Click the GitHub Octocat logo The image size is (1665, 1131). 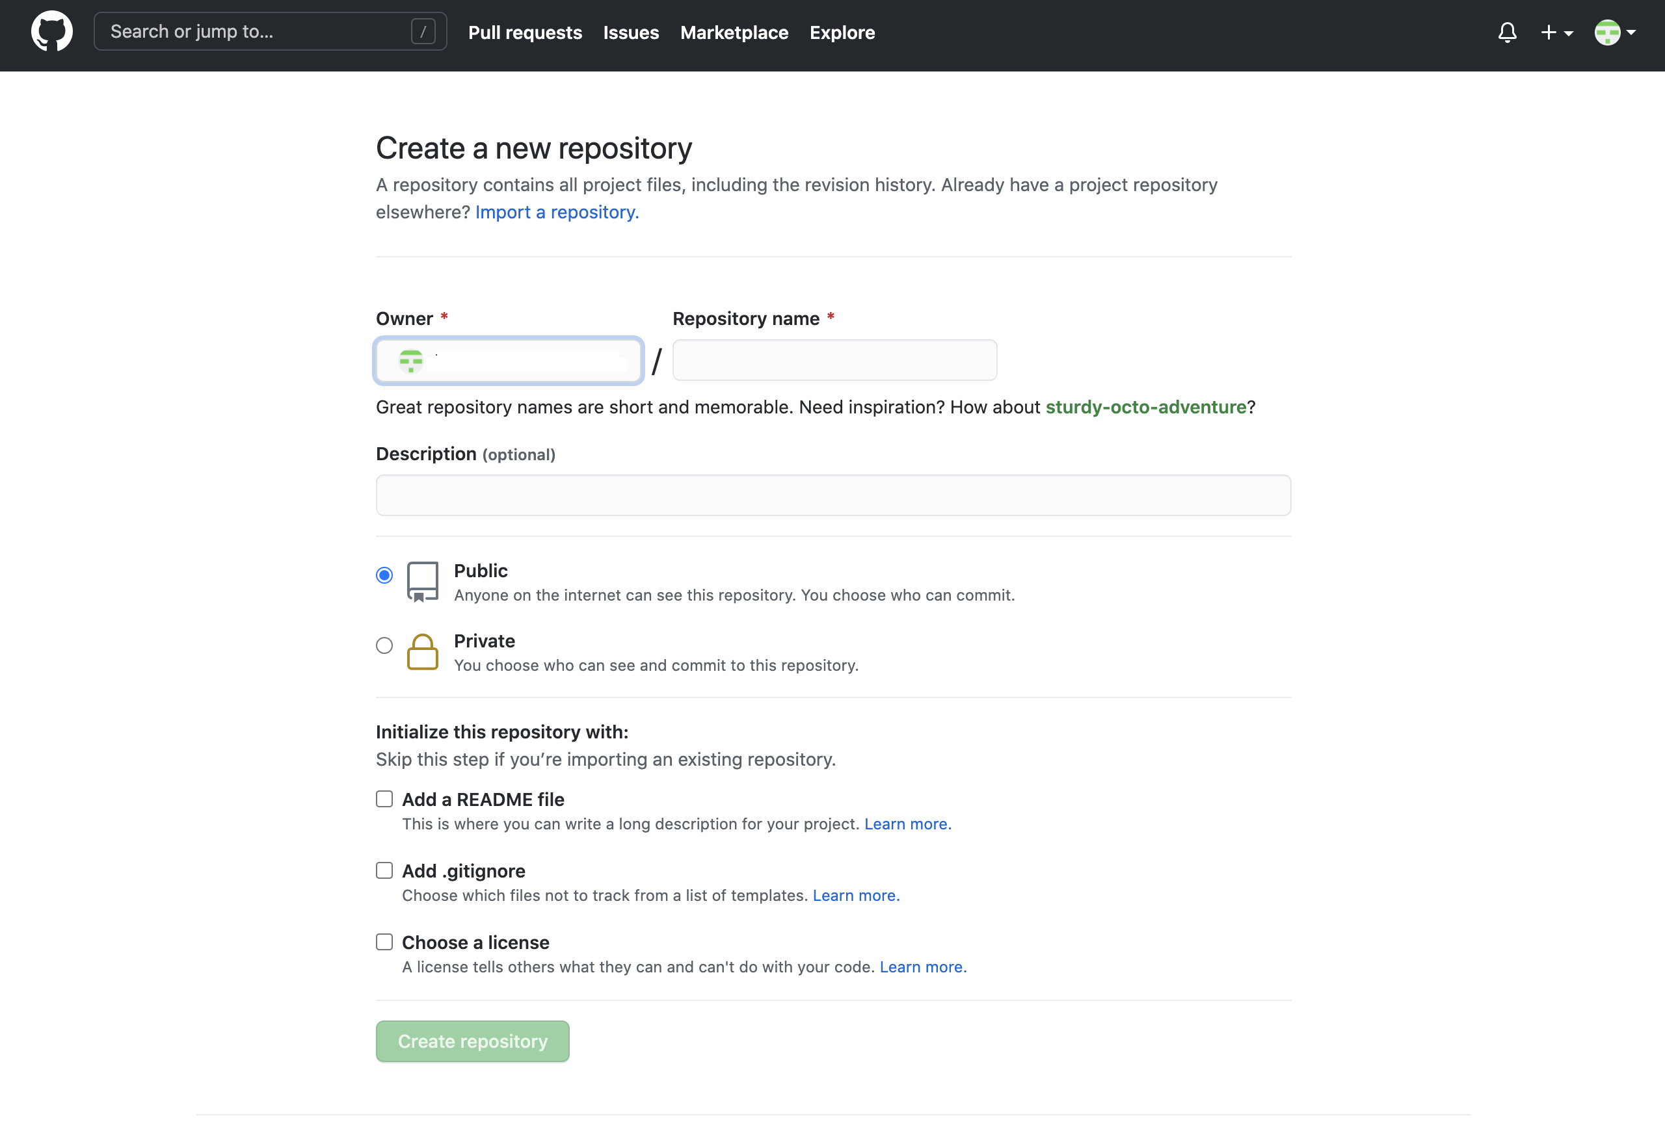[x=51, y=31]
